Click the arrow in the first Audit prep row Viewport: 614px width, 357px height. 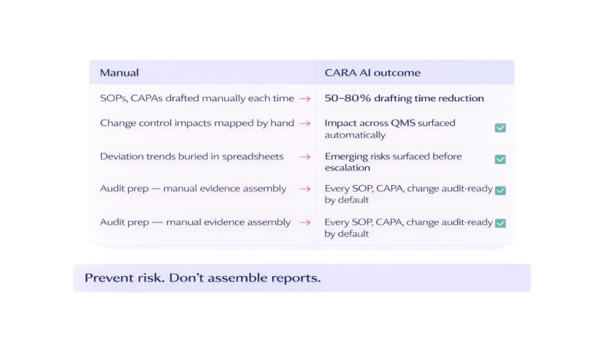click(x=305, y=189)
